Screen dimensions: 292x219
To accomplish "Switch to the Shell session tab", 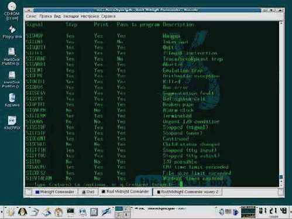I will click(88, 192).
